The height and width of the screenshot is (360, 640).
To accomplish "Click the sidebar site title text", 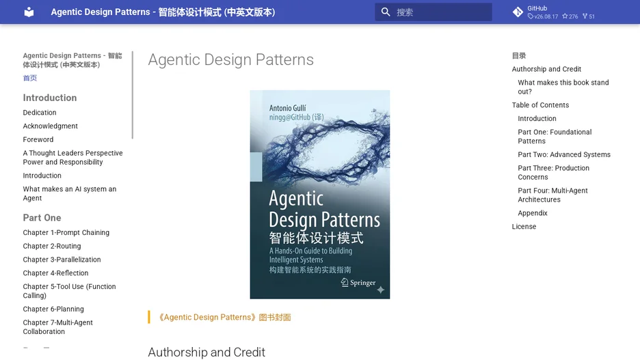I will coord(72,60).
